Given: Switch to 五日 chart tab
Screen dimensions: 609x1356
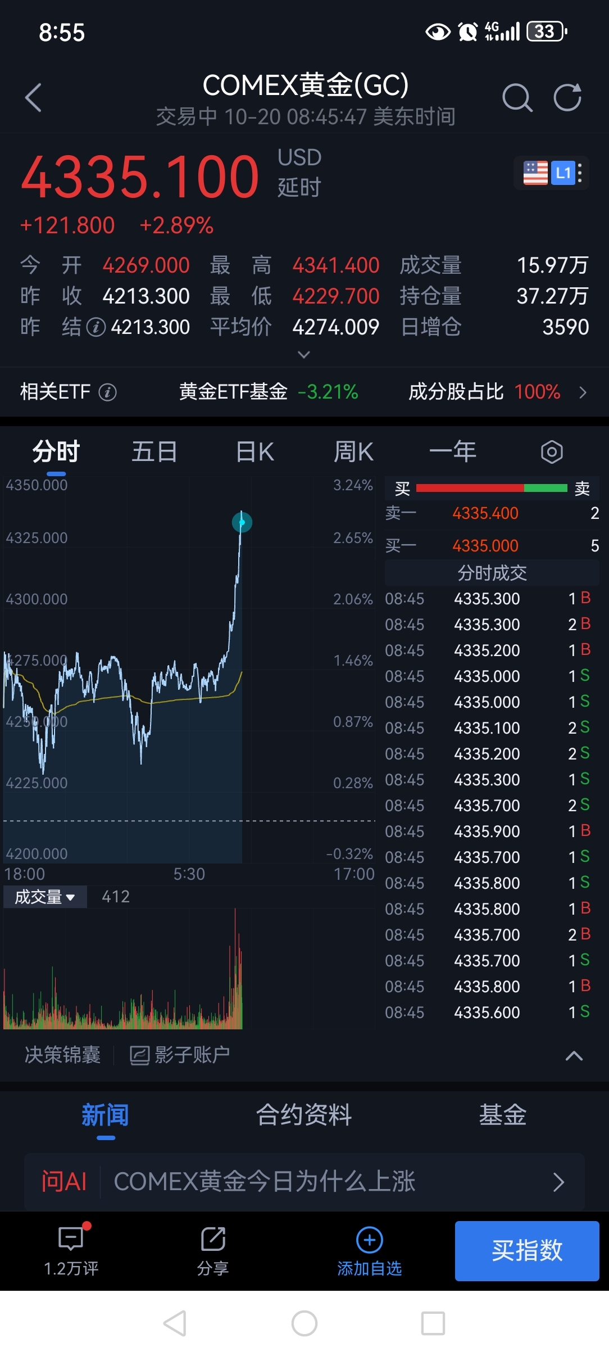Looking at the screenshot, I should [x=154, y=452].
